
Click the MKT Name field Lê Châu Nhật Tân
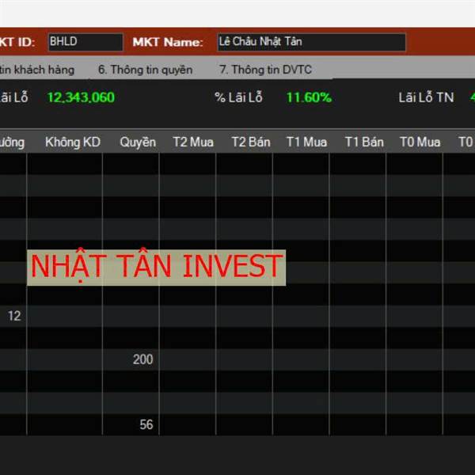311,42
